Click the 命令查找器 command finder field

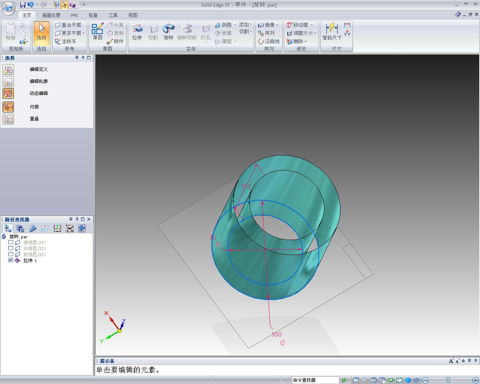(315, 380)
